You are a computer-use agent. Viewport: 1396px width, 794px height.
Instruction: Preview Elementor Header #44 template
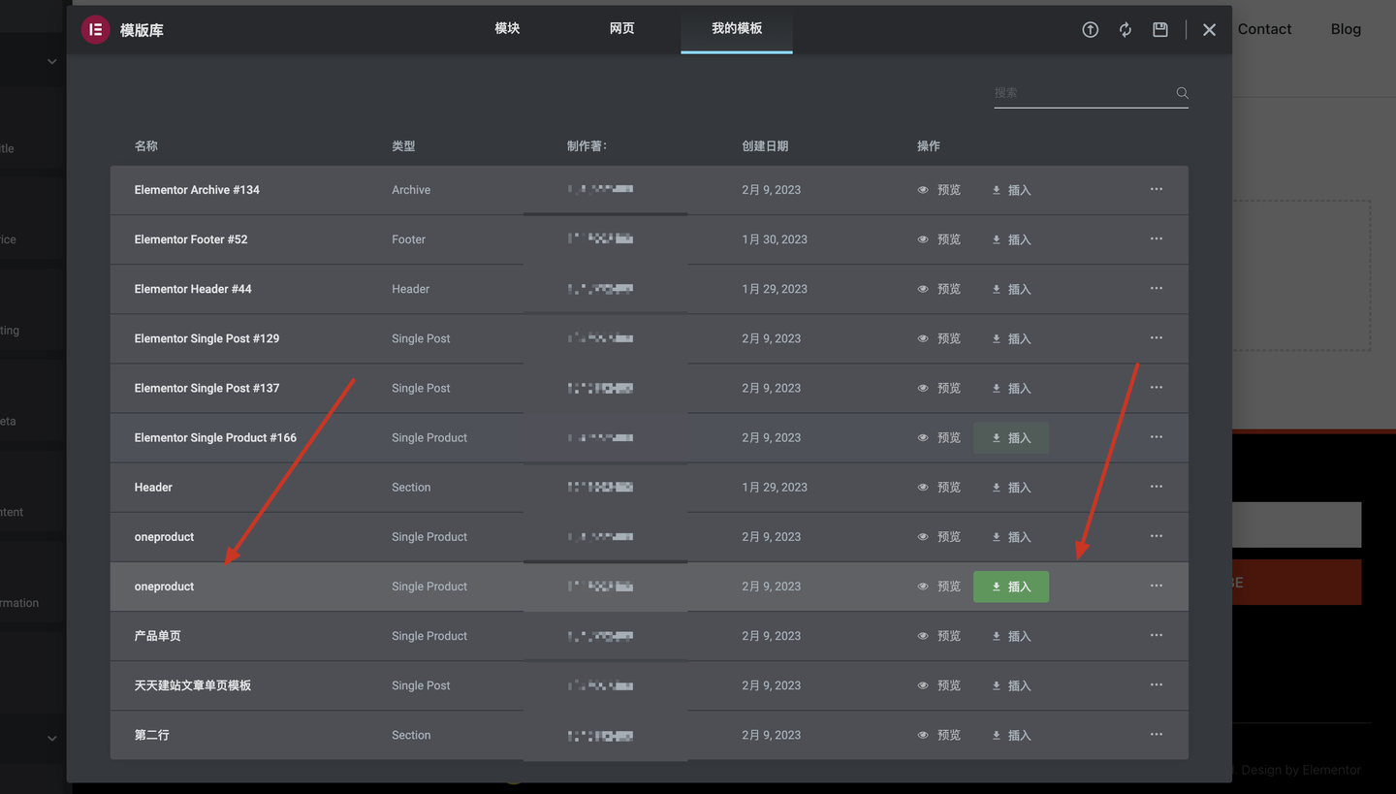pos(939,289)
